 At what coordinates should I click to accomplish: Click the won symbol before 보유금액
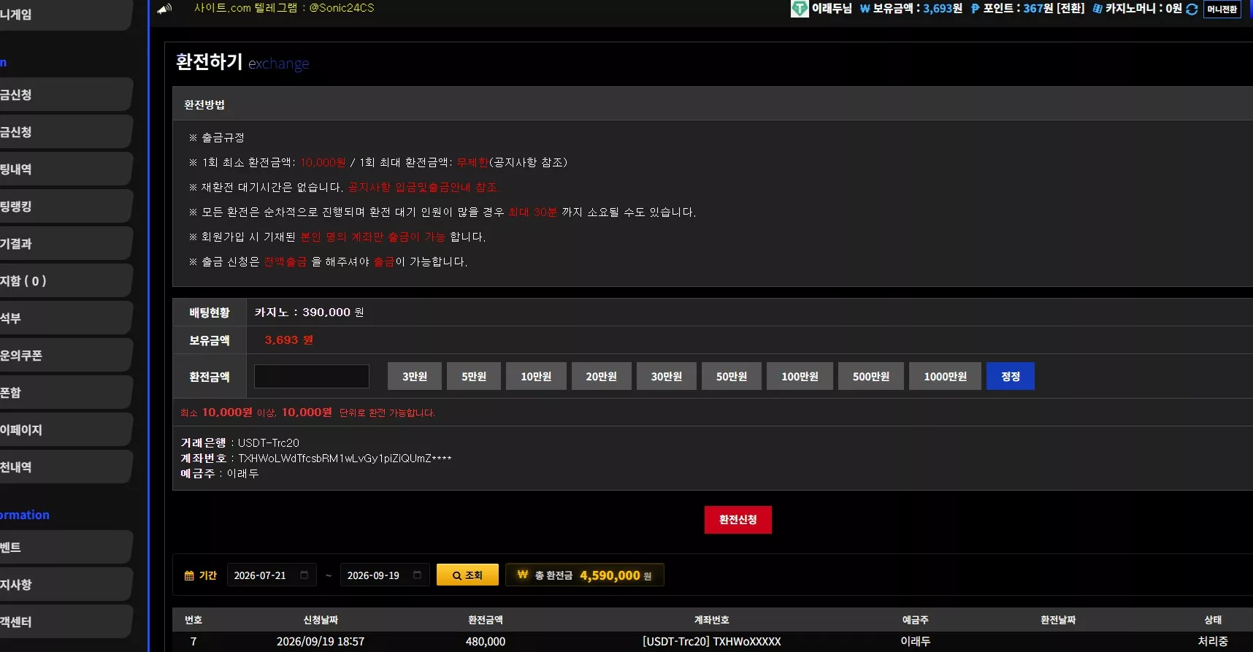[x=865, y=9]
